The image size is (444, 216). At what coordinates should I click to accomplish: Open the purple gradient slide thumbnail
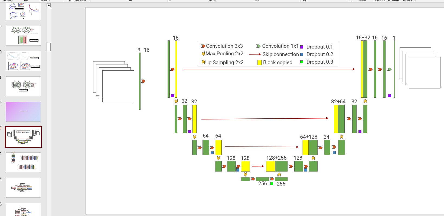[23, 112]
